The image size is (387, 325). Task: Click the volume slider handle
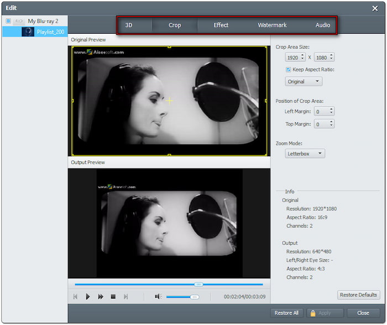pyautogui.click(x=195, y=297)
